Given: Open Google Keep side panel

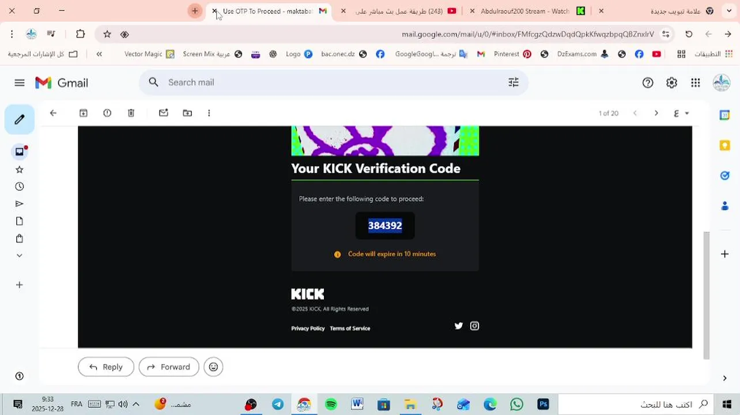Looking at the screenshot, I should coord(725,145).
